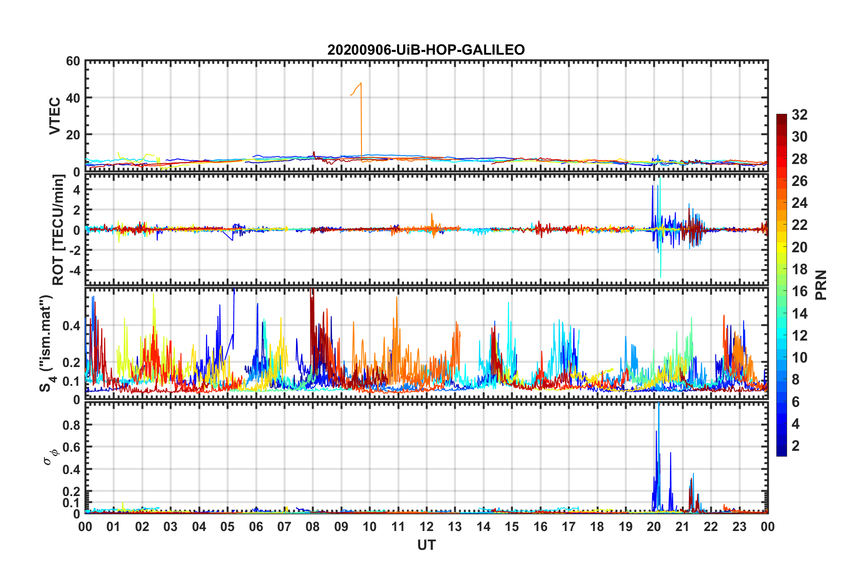This screenshot has width=853, height=570.
Task: Select the "22" label on the PRN colorbar
Action: pos(800,225)
